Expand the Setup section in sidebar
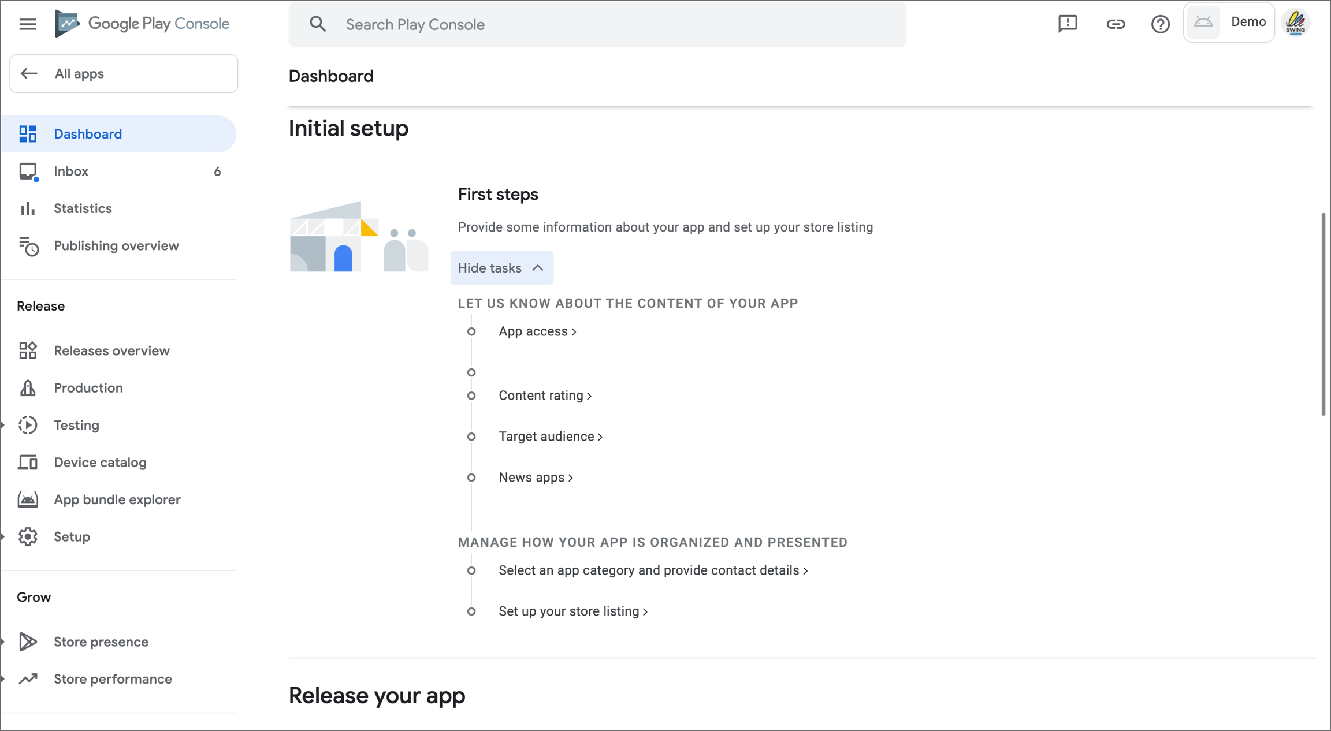Viewport: 1331px width, 731px height. pos(3,537)
